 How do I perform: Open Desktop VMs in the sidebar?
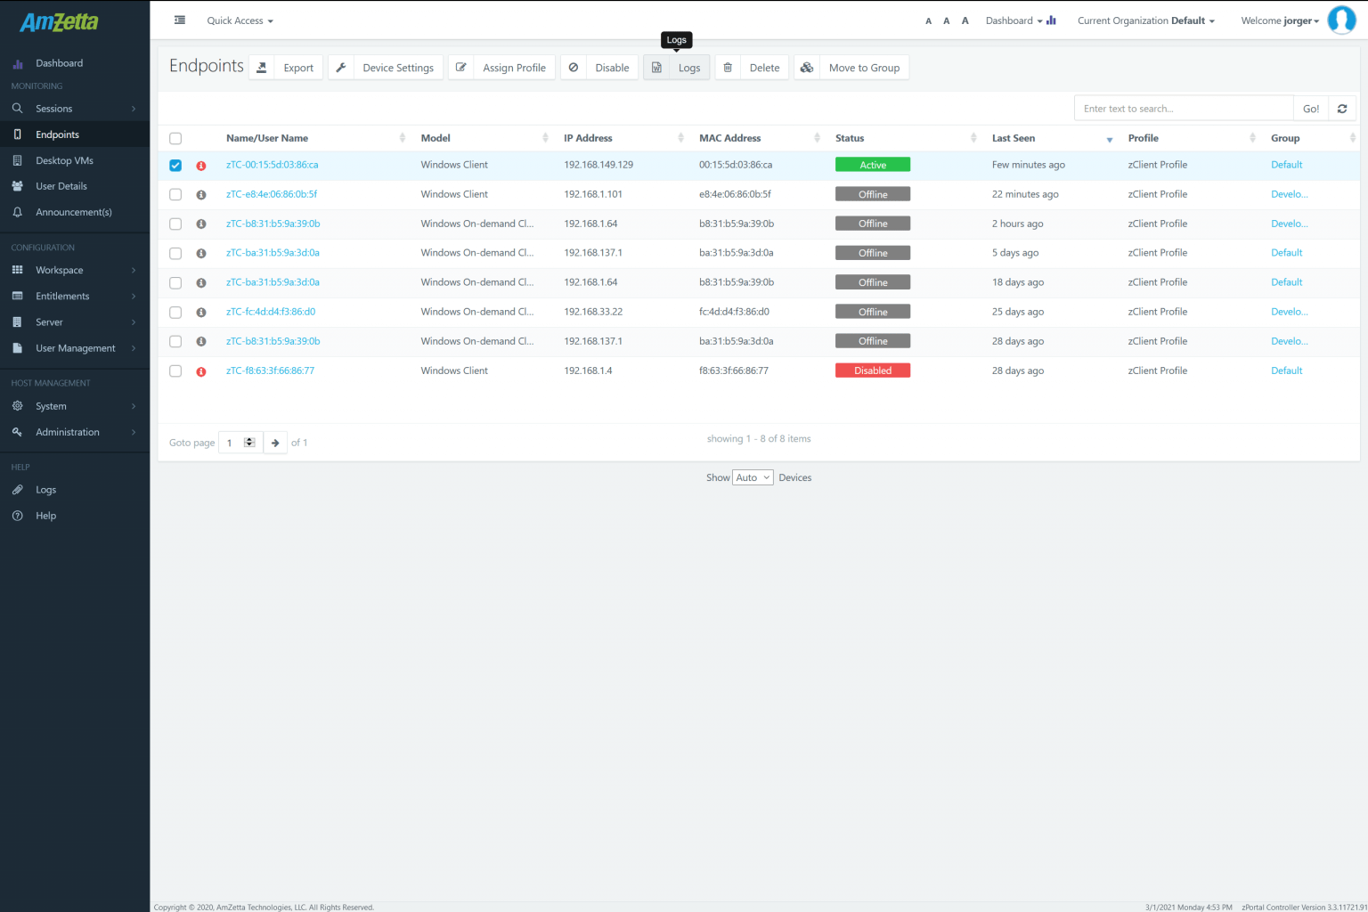point(62,159)
